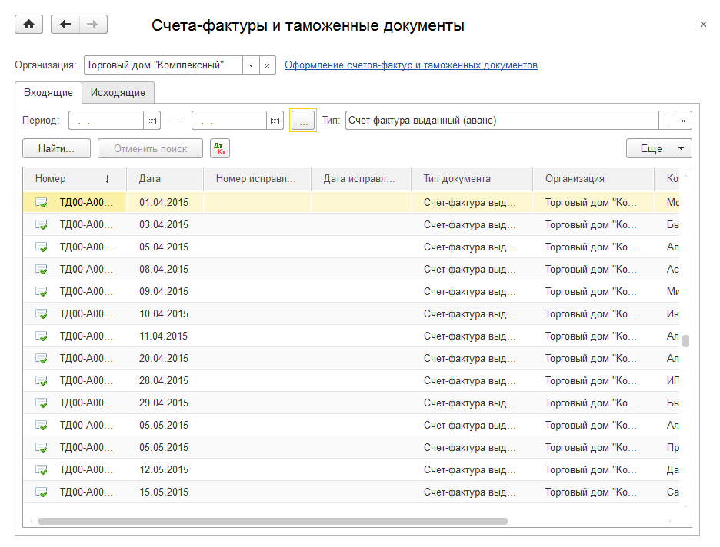Screen dimensions: 720x547
Task: Switch to the Исходящие tab
Action: click(x=118, y=92)
